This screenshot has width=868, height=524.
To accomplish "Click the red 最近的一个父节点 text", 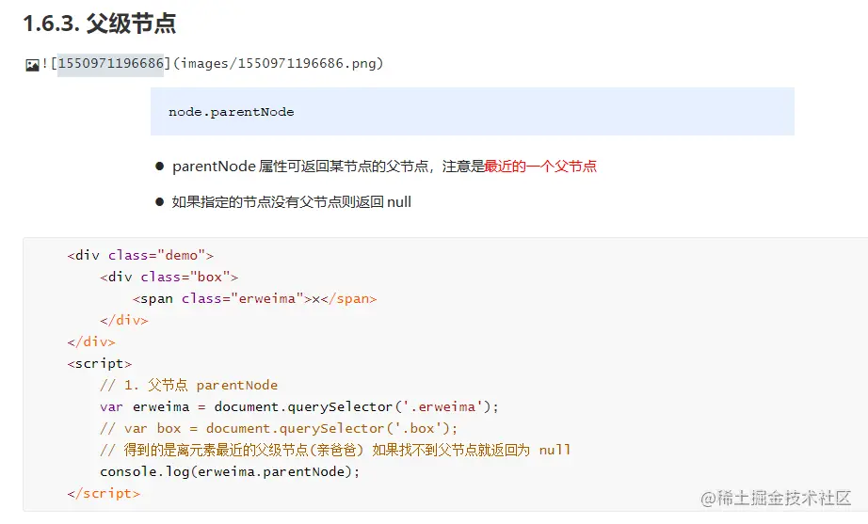I will tap(540, 166).
